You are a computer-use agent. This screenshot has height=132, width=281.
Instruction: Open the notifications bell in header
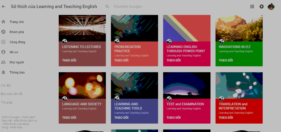point(262,7)
